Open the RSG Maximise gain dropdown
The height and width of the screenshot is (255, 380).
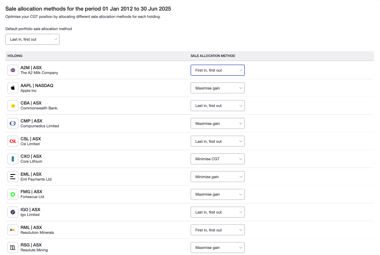(217, 248)
